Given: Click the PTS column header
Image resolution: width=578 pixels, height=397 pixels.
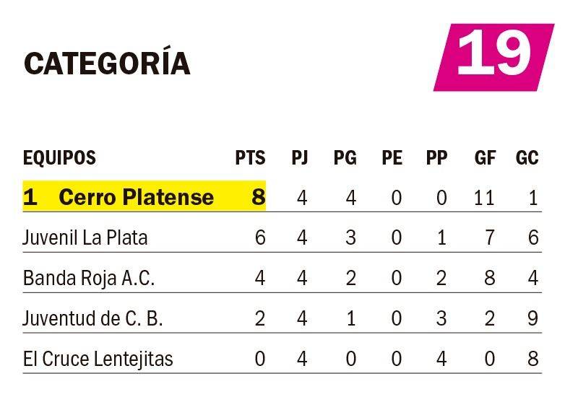Looking at the screenshot, I should pos(250,157).
